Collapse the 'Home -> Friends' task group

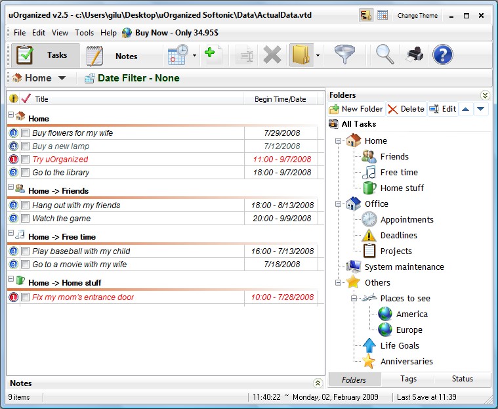tap(11, 187)
